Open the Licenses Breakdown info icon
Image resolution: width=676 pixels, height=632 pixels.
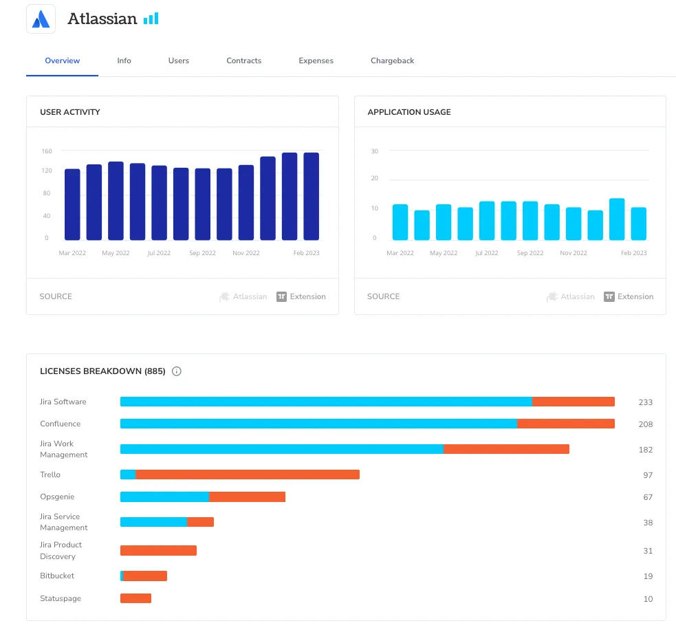(x=176, y=371)
